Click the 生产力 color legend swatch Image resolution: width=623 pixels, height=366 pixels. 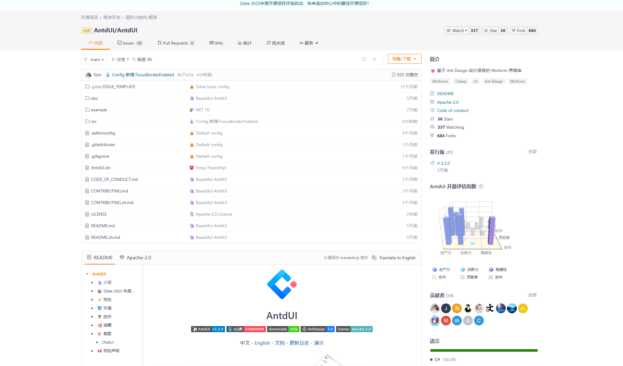(434, 270)
